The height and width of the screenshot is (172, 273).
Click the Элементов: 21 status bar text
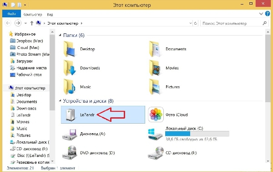[20, 168]
